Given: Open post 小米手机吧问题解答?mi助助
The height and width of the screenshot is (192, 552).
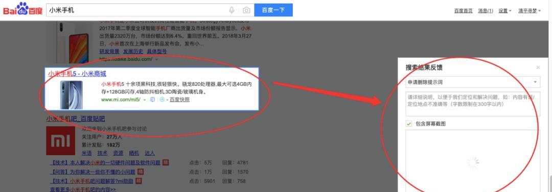Looking at the screenshot, I should (x=92, y=181).
